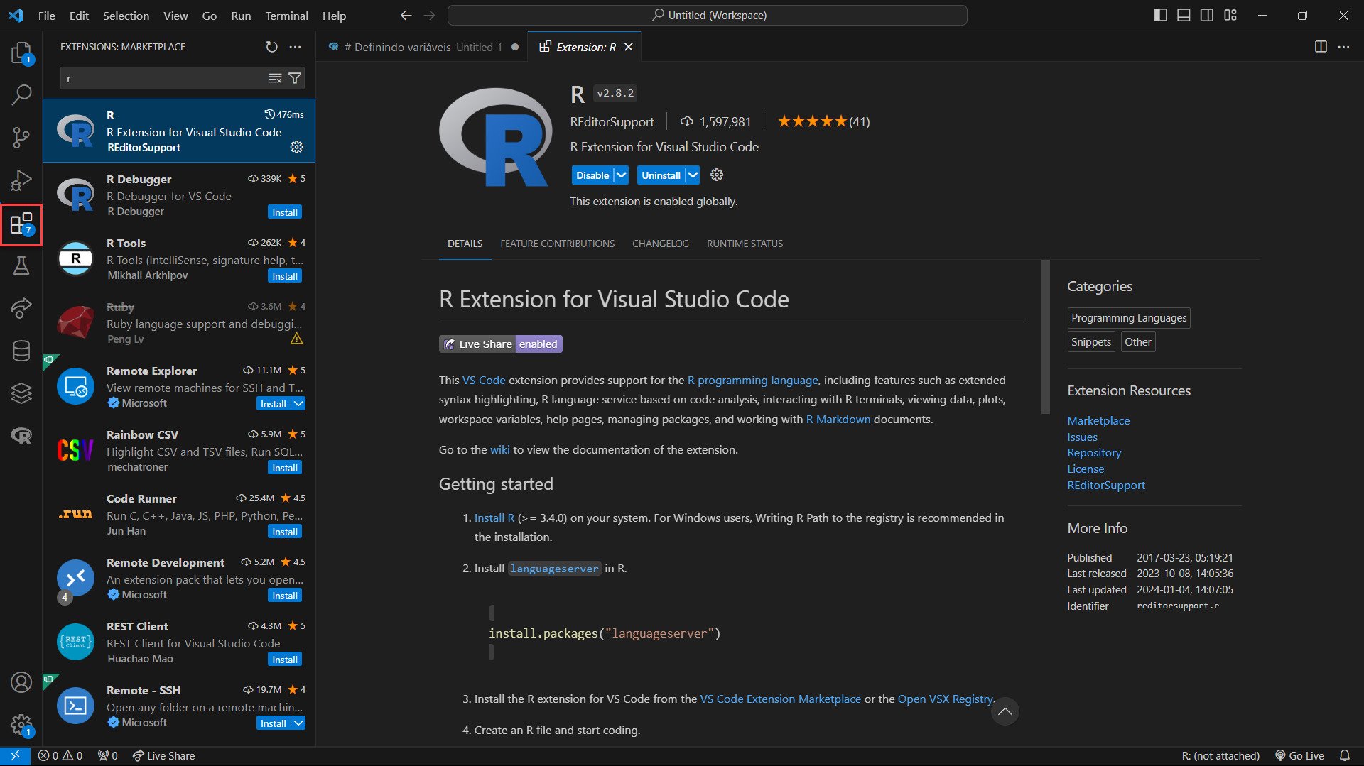Open Extensions view more actions menu
1364x766 pixels.
pyautogui.click(x=295, y=47)
